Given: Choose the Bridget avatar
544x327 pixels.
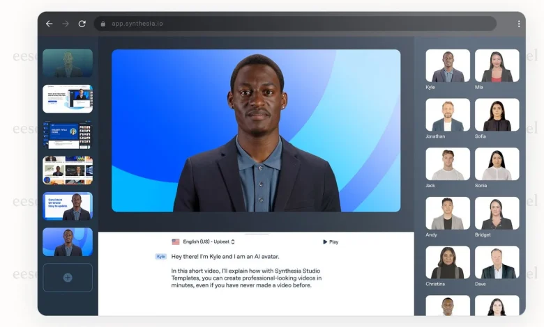Looking at the screenshot, I should 497,214.
